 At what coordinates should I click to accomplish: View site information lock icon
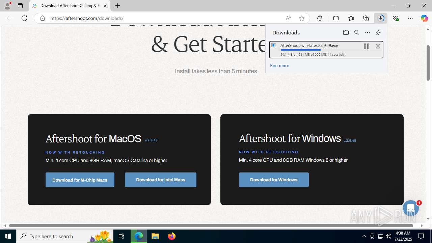pos(42,18)
